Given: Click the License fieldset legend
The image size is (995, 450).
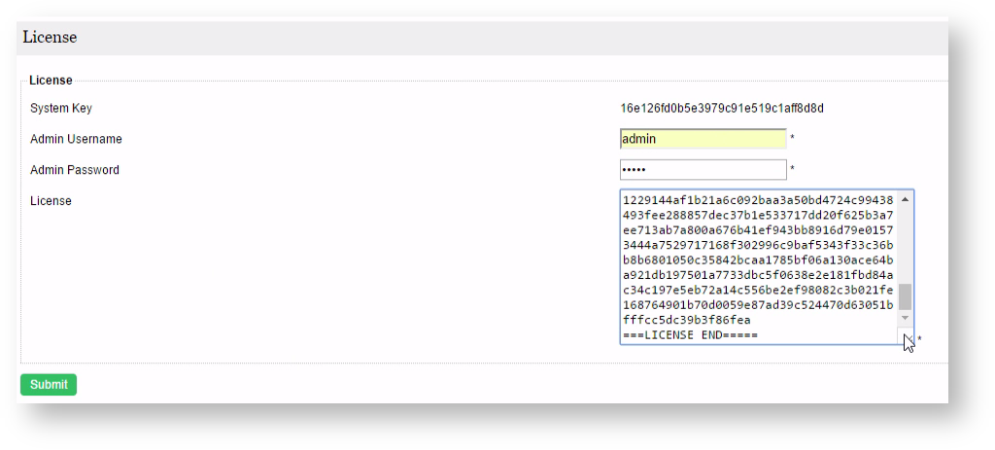Looking at the screenshot, I should pos(51,80).
